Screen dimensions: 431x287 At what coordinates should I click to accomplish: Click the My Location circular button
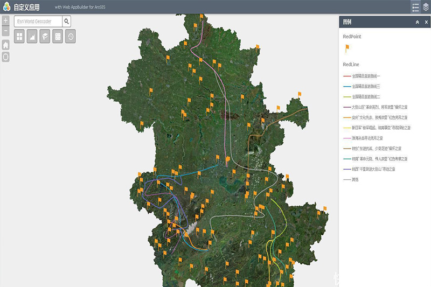pyautogui.click(x=5, y=56)
